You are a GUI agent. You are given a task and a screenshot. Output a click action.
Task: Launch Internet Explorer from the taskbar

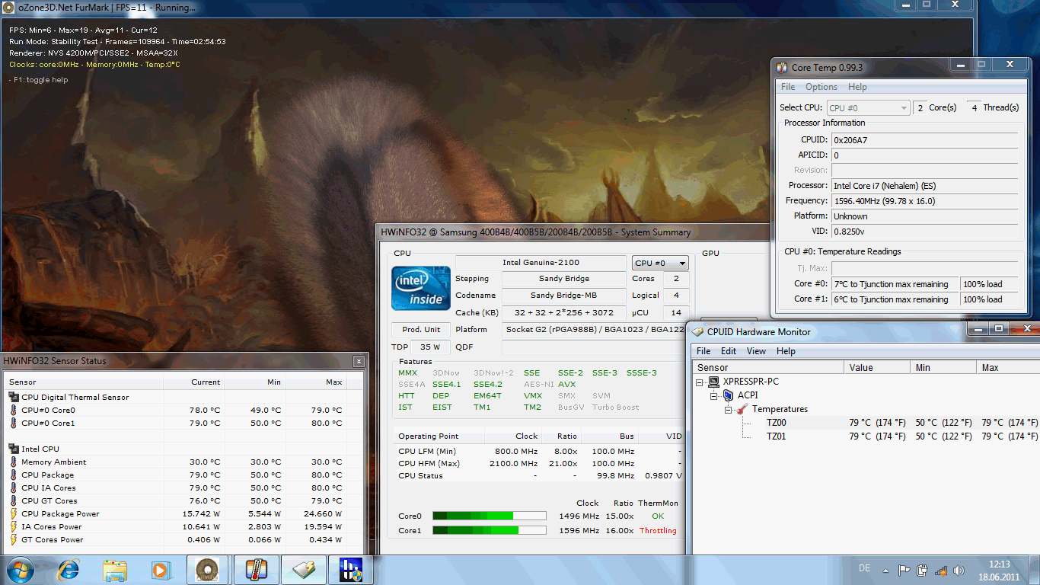pos(68,570)
